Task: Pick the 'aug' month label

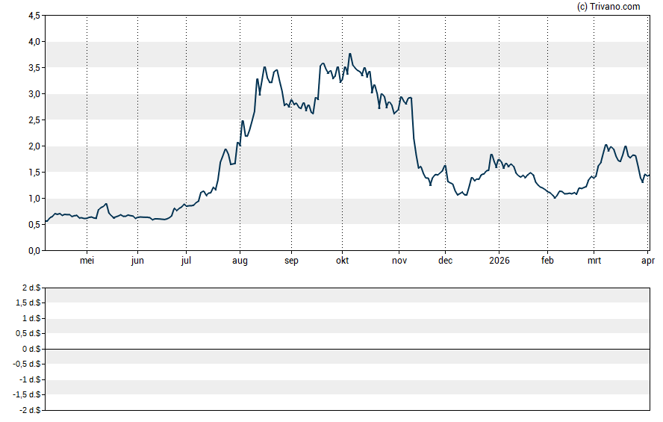Action: (240, 261)
